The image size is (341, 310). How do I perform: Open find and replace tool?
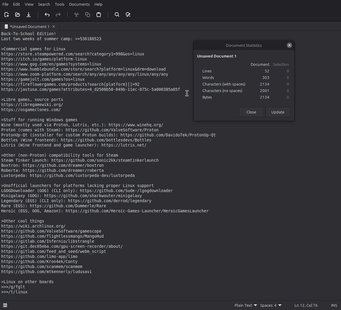click(x=128, y=15)
